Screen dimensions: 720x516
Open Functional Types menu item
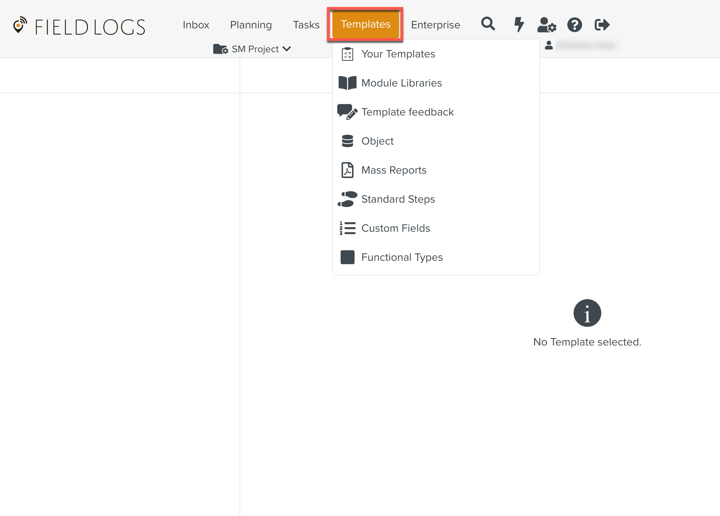(402, 257)
